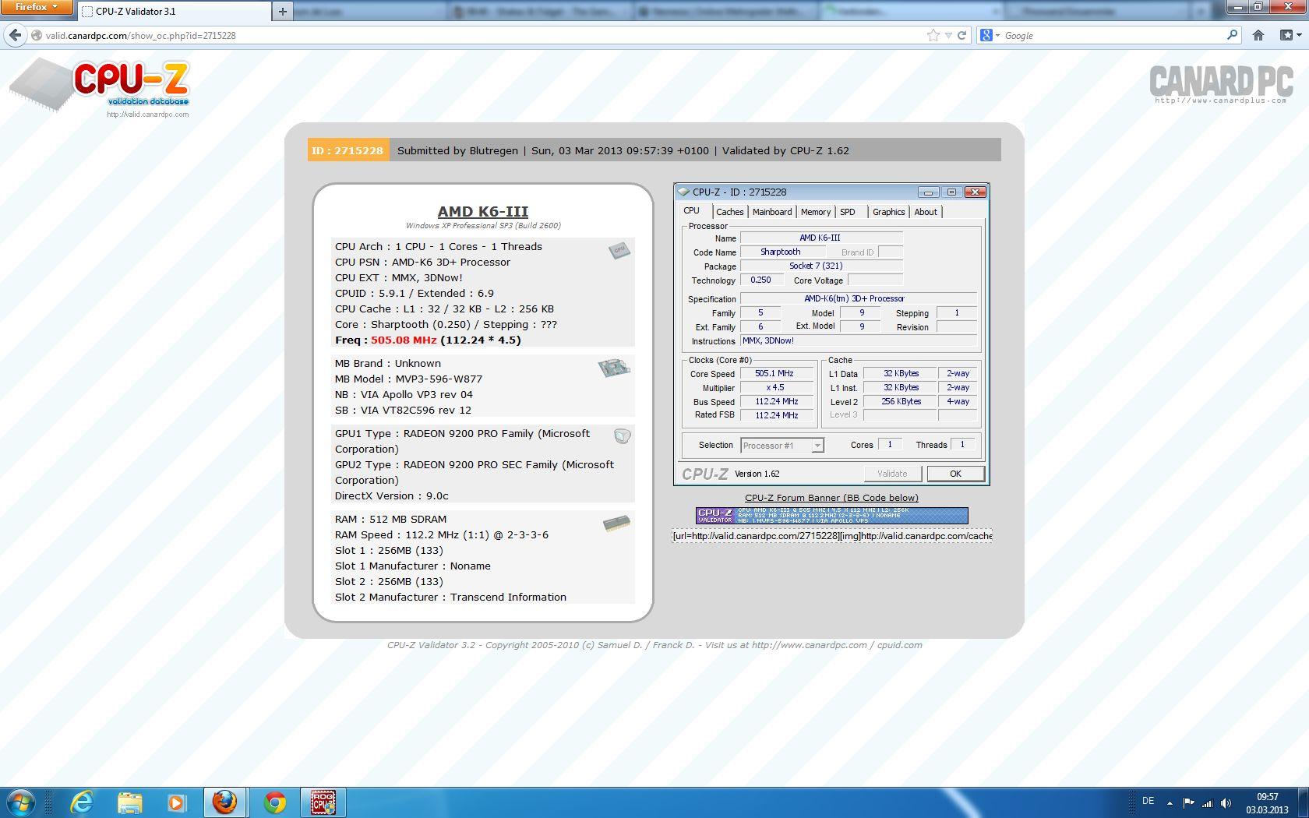1309x818 pixels.
Task: Select the Graphics tab
Action: click(x=888, y=212)
